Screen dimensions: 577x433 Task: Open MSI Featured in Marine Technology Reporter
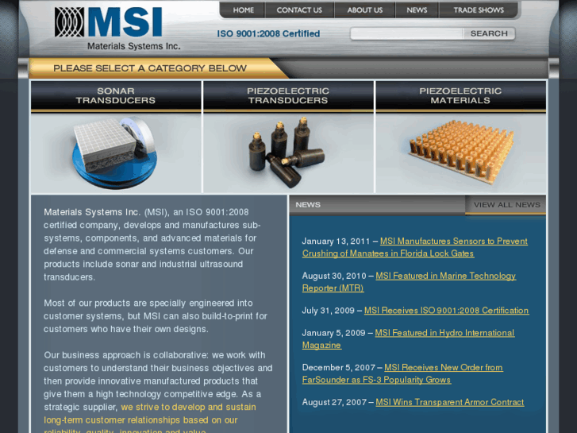tap(409, 282)
